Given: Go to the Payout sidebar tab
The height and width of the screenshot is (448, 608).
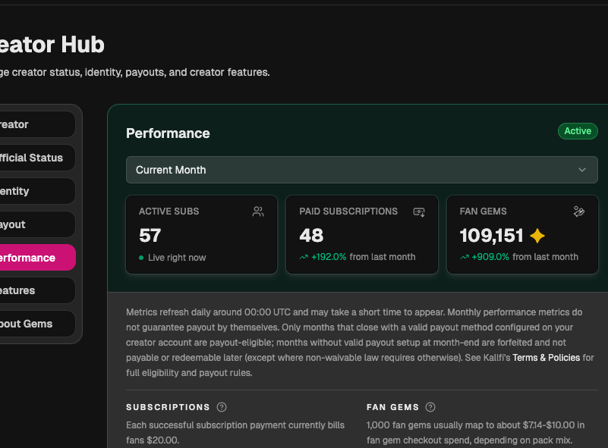Looking at the screenshot, I should 37,224.
